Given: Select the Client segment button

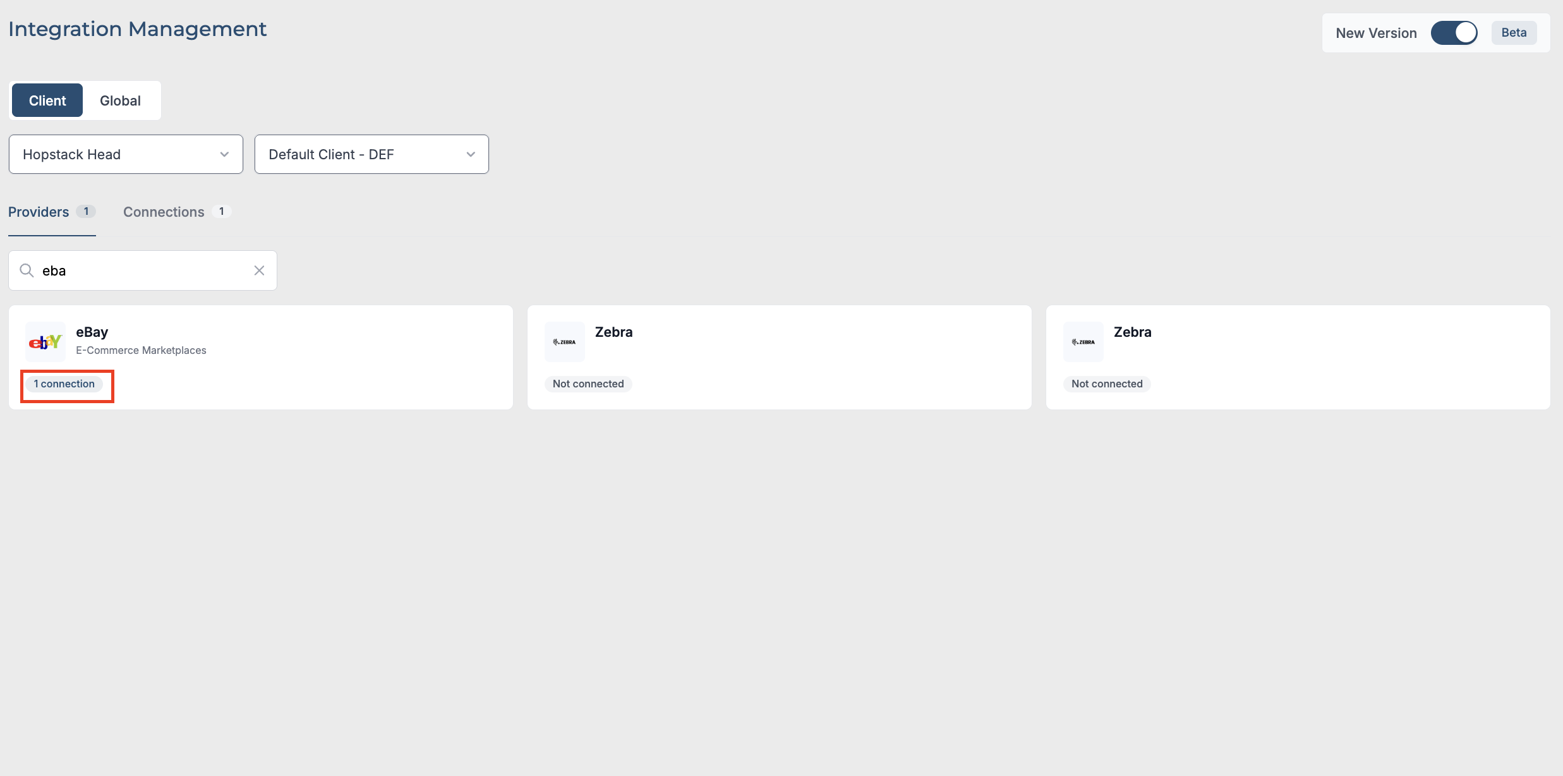Looking at the screenshot, I should point(47,100).
